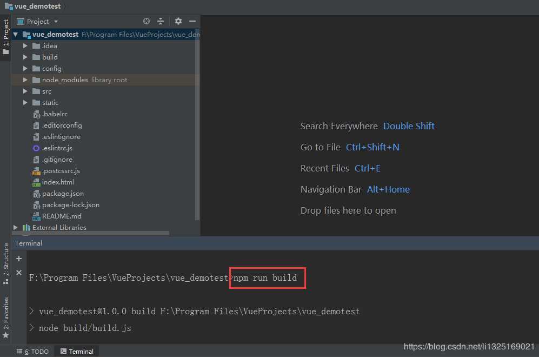Open the Terminal tool window tab

click(x=77, y=352)
